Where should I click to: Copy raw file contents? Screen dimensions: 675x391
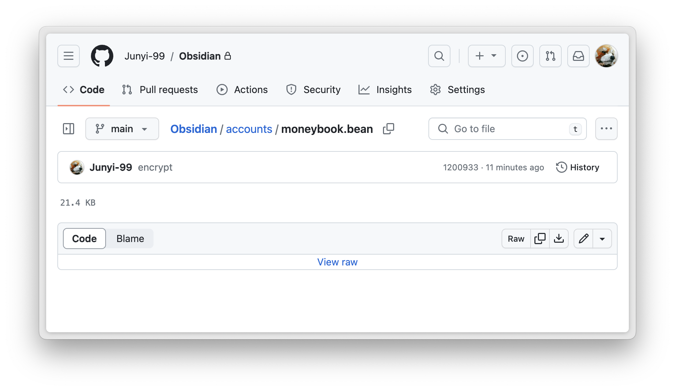pos(540,239)
